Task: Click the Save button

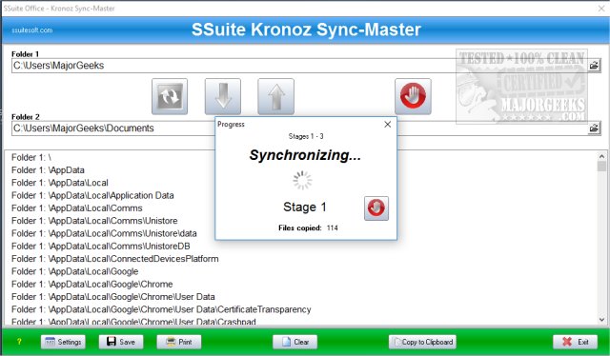Action: 121,342
